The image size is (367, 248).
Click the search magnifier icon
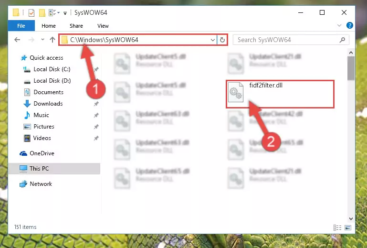pyautogui.click(x=342, y=40)
